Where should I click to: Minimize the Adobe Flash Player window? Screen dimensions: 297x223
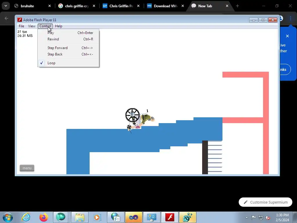click(x=253, y=20)
